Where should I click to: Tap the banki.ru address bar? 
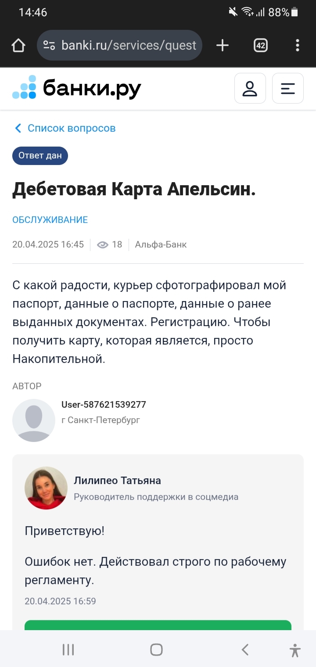coord(128,45)
